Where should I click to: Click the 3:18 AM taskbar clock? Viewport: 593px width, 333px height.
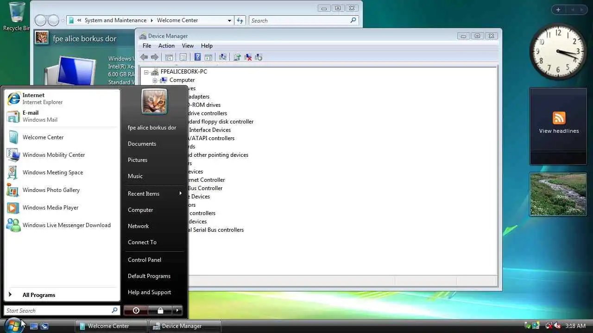[x=575, y=326]
